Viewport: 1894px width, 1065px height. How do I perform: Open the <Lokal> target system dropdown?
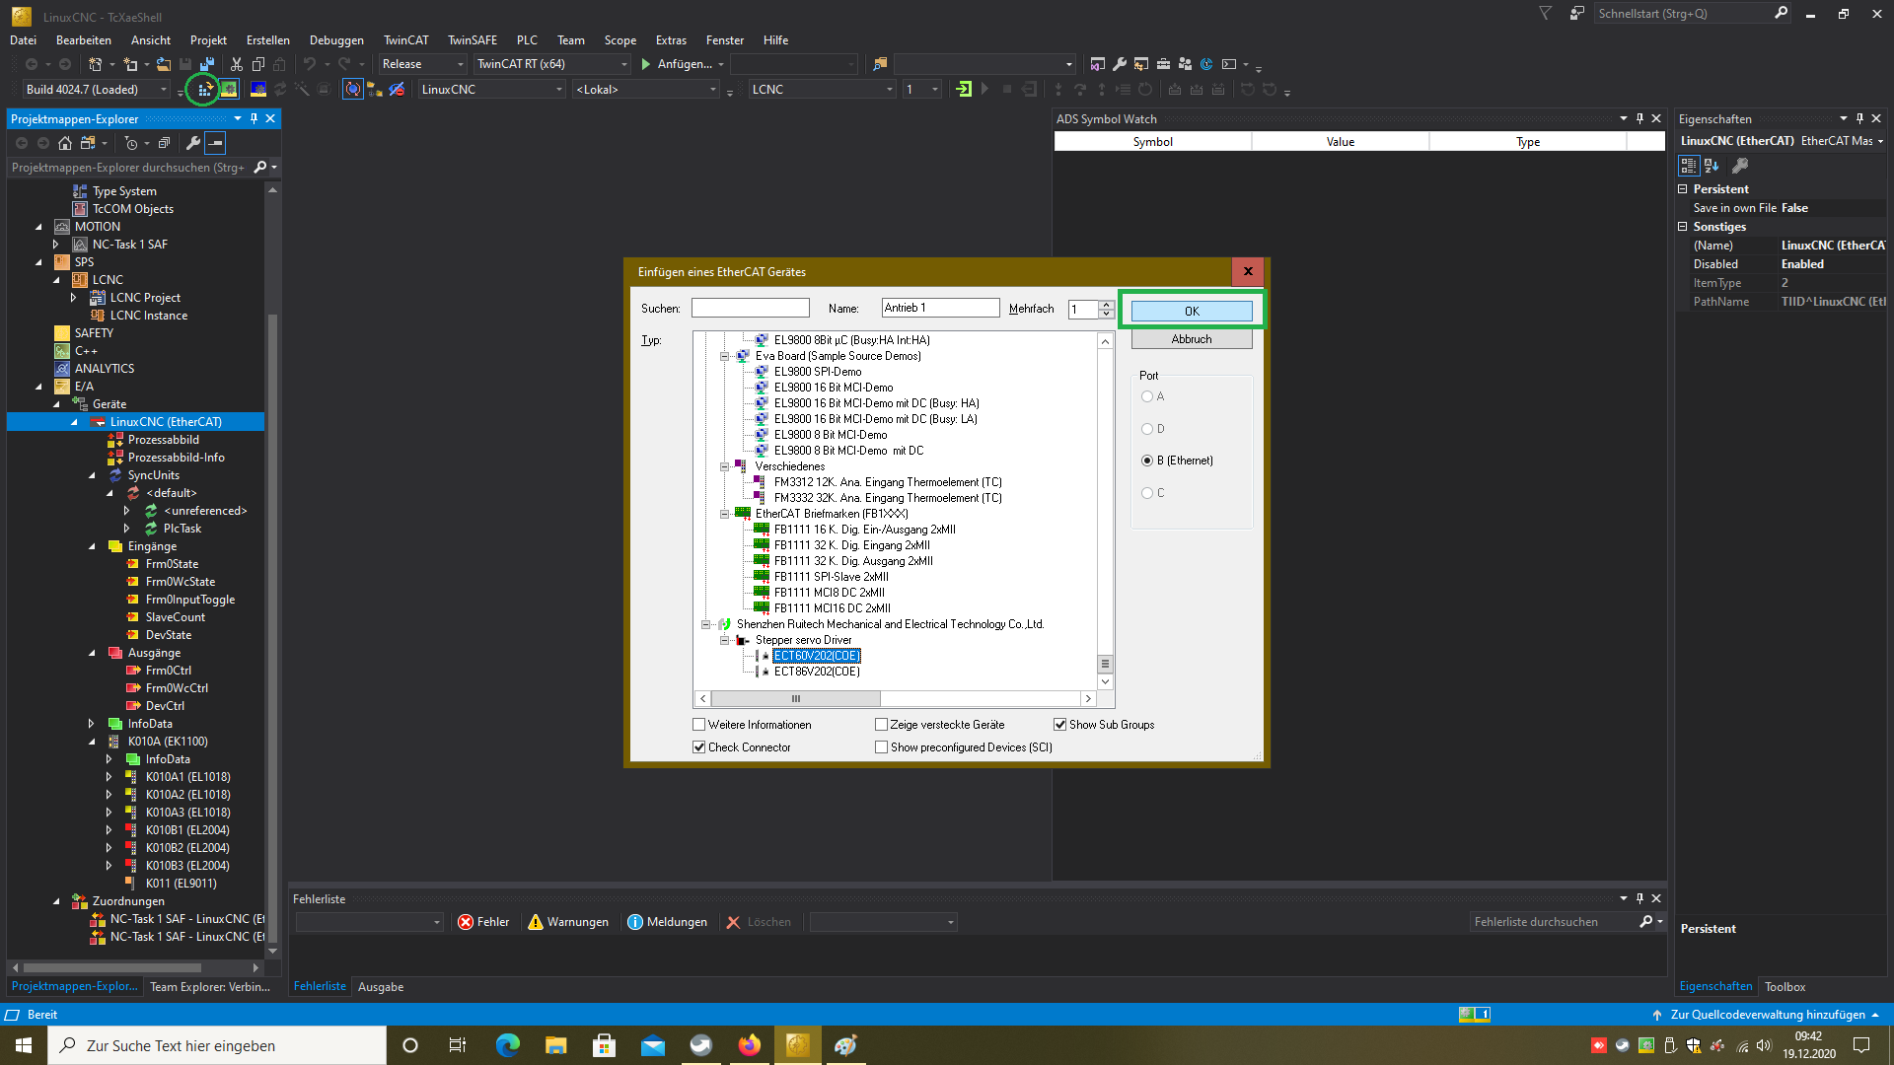(x=646, y=90)
